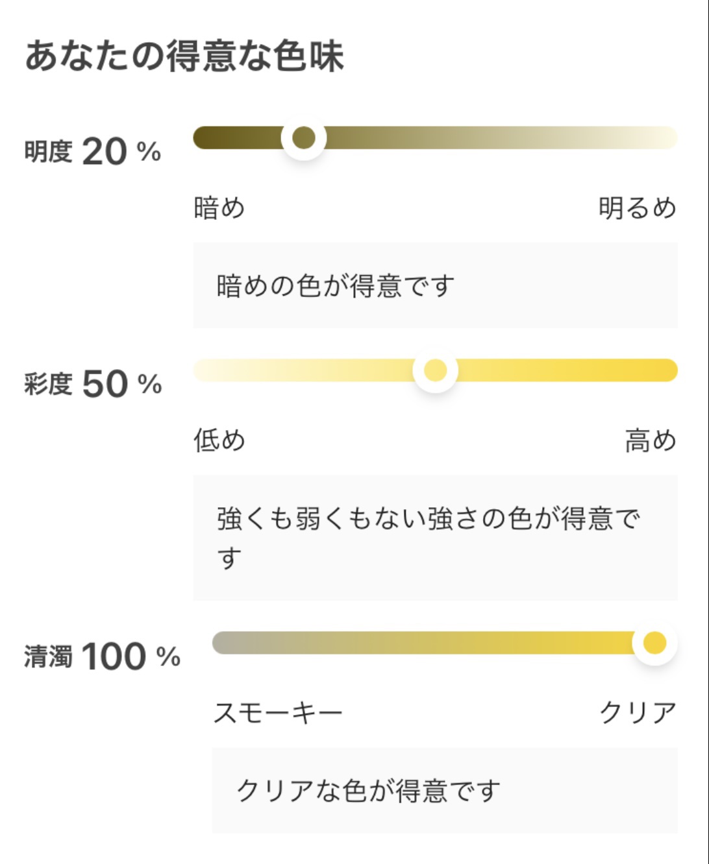Click the 暗め label under brightness slider
The image size is (709, 864).
219,208
